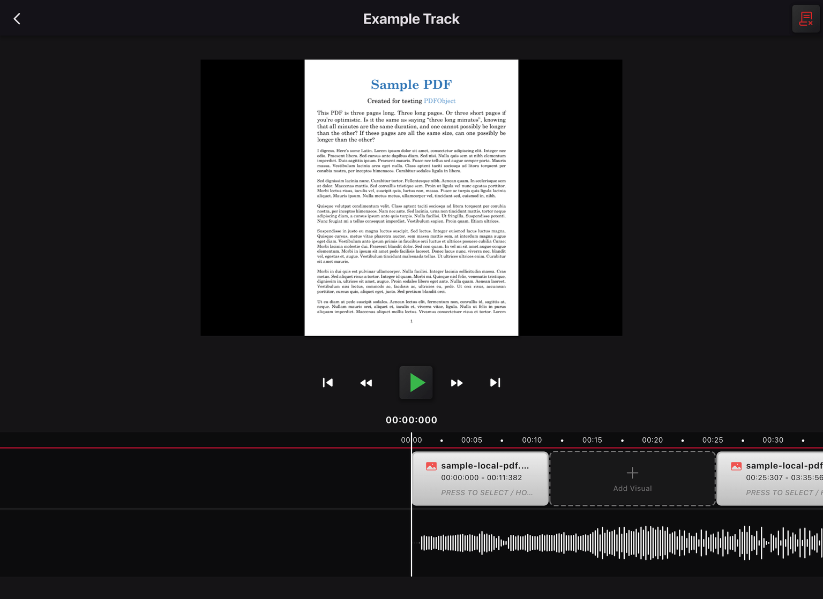Click the plus icon in the empty visual slot
This screenshot has width=823, height=599.
(x=632, y=473)
